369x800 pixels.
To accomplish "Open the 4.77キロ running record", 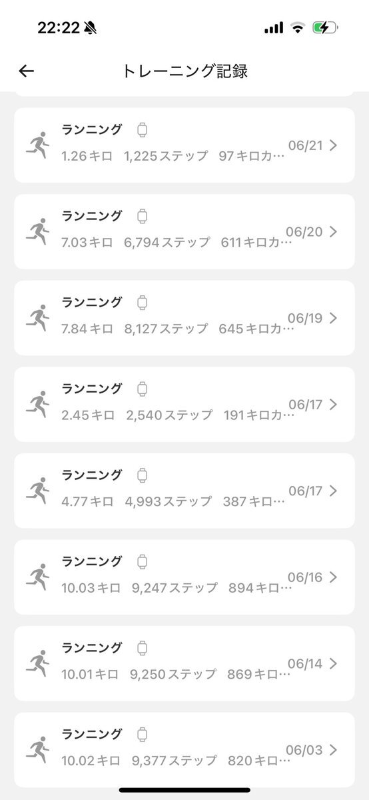I will [x=184, y=491].
